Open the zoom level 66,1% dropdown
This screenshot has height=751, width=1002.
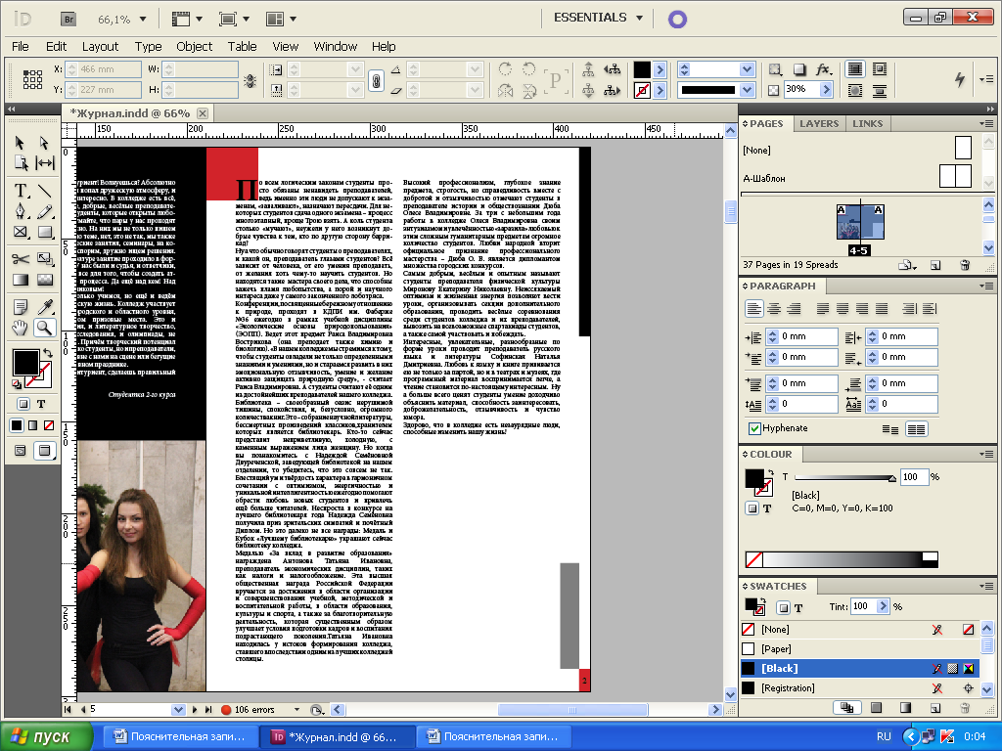143,20
